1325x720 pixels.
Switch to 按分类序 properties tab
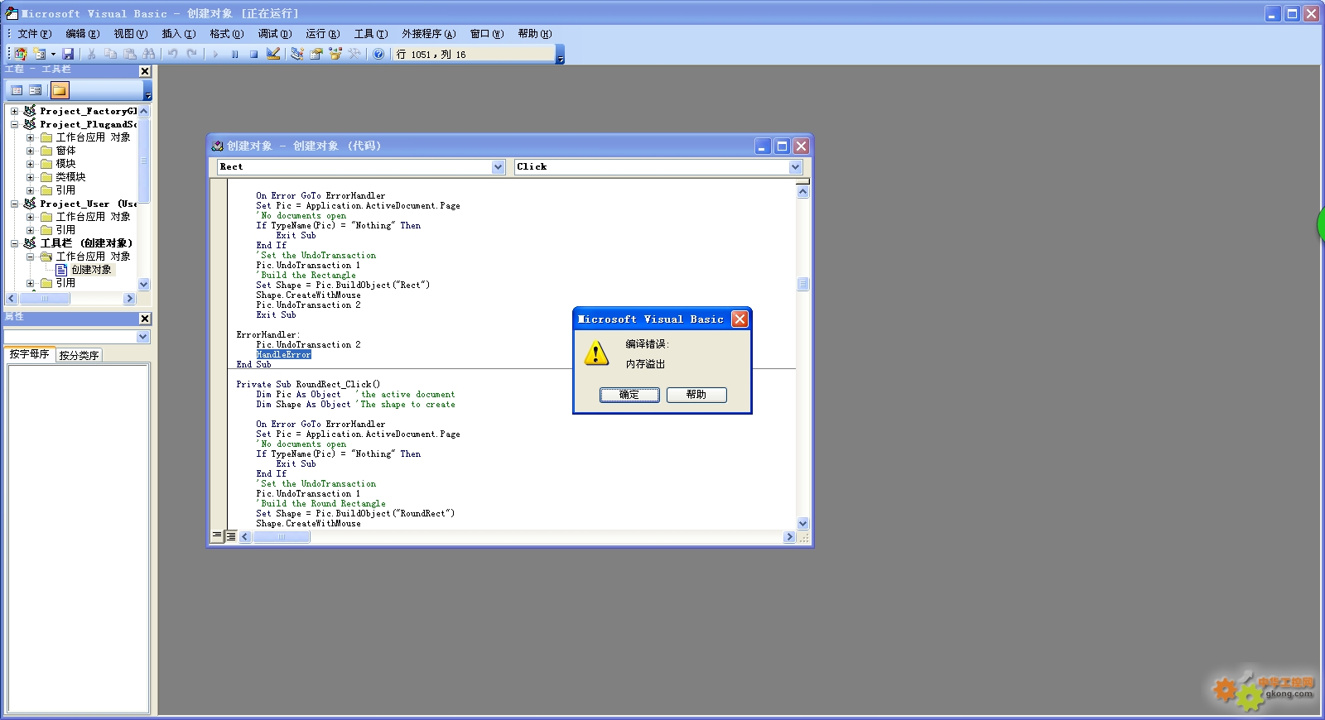click(x=79, y=355)
